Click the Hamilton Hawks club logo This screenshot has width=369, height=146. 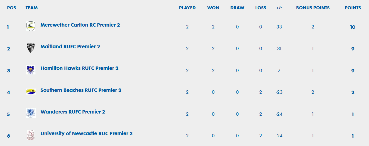pos(31,70)
